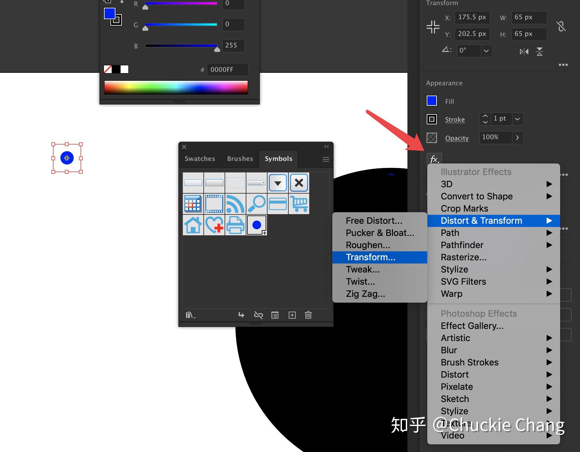
Task: Click the Stroke label link
Action: [455, 120]
